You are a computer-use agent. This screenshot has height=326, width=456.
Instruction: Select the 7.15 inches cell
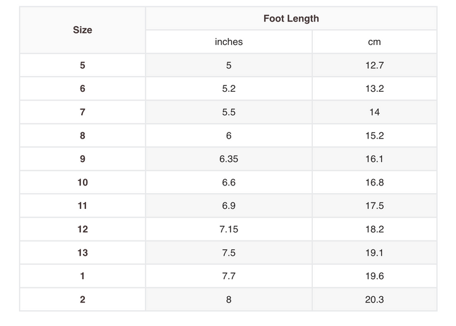click(229, 229)
